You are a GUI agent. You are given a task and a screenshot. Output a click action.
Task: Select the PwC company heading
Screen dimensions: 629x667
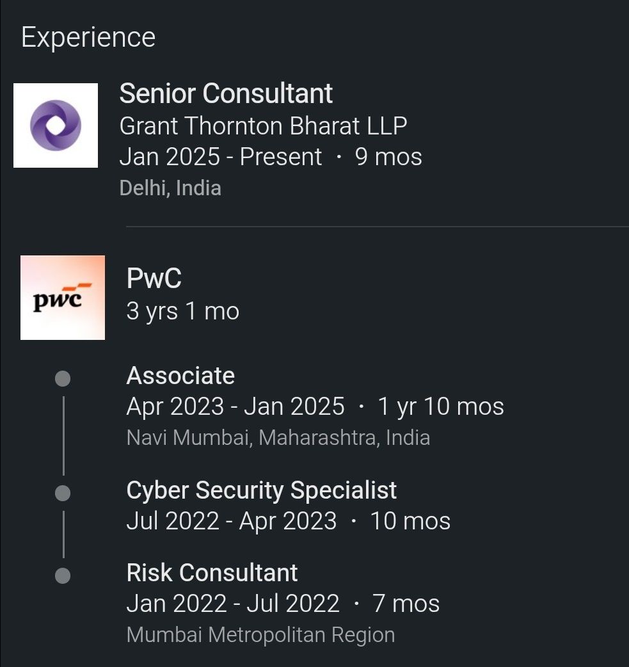click(154, 279)
